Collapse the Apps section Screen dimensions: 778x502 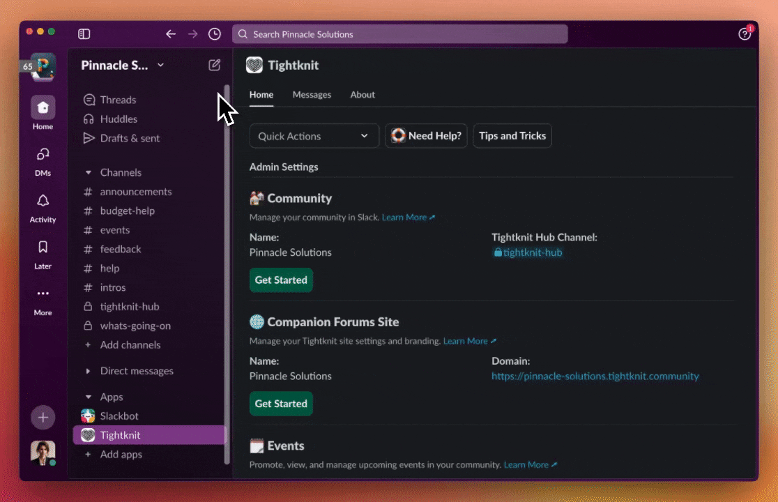click(89, 397)
